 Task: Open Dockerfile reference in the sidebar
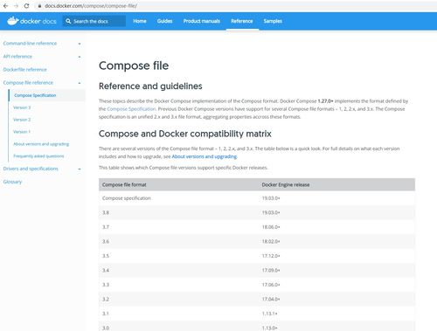tap(25, 70)
